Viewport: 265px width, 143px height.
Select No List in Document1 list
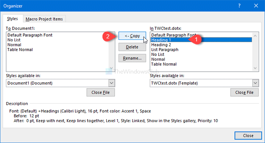click(x=14, y=40)
